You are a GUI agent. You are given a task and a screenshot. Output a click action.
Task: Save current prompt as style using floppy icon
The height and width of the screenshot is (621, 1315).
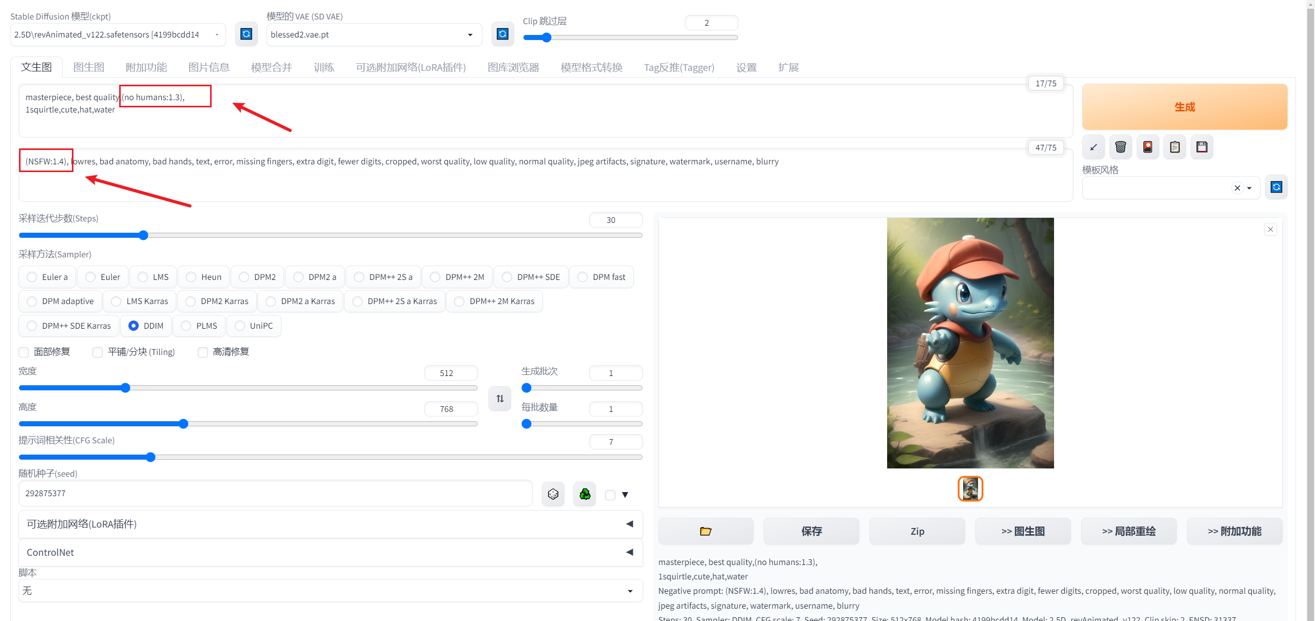[x=1202, y=147]
